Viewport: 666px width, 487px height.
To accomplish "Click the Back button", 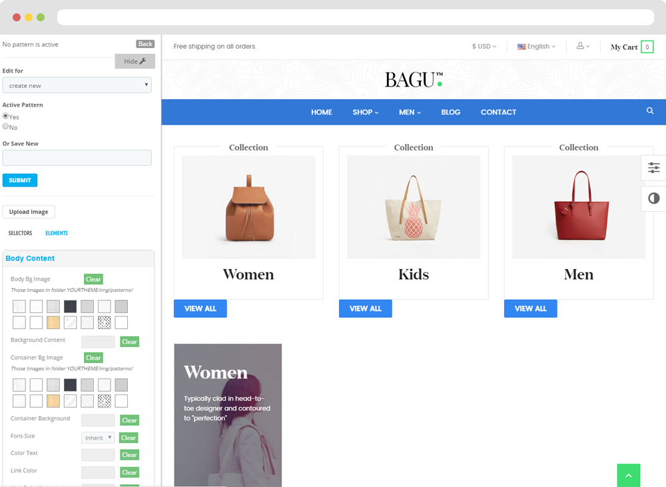I will [x=145, y=44].
